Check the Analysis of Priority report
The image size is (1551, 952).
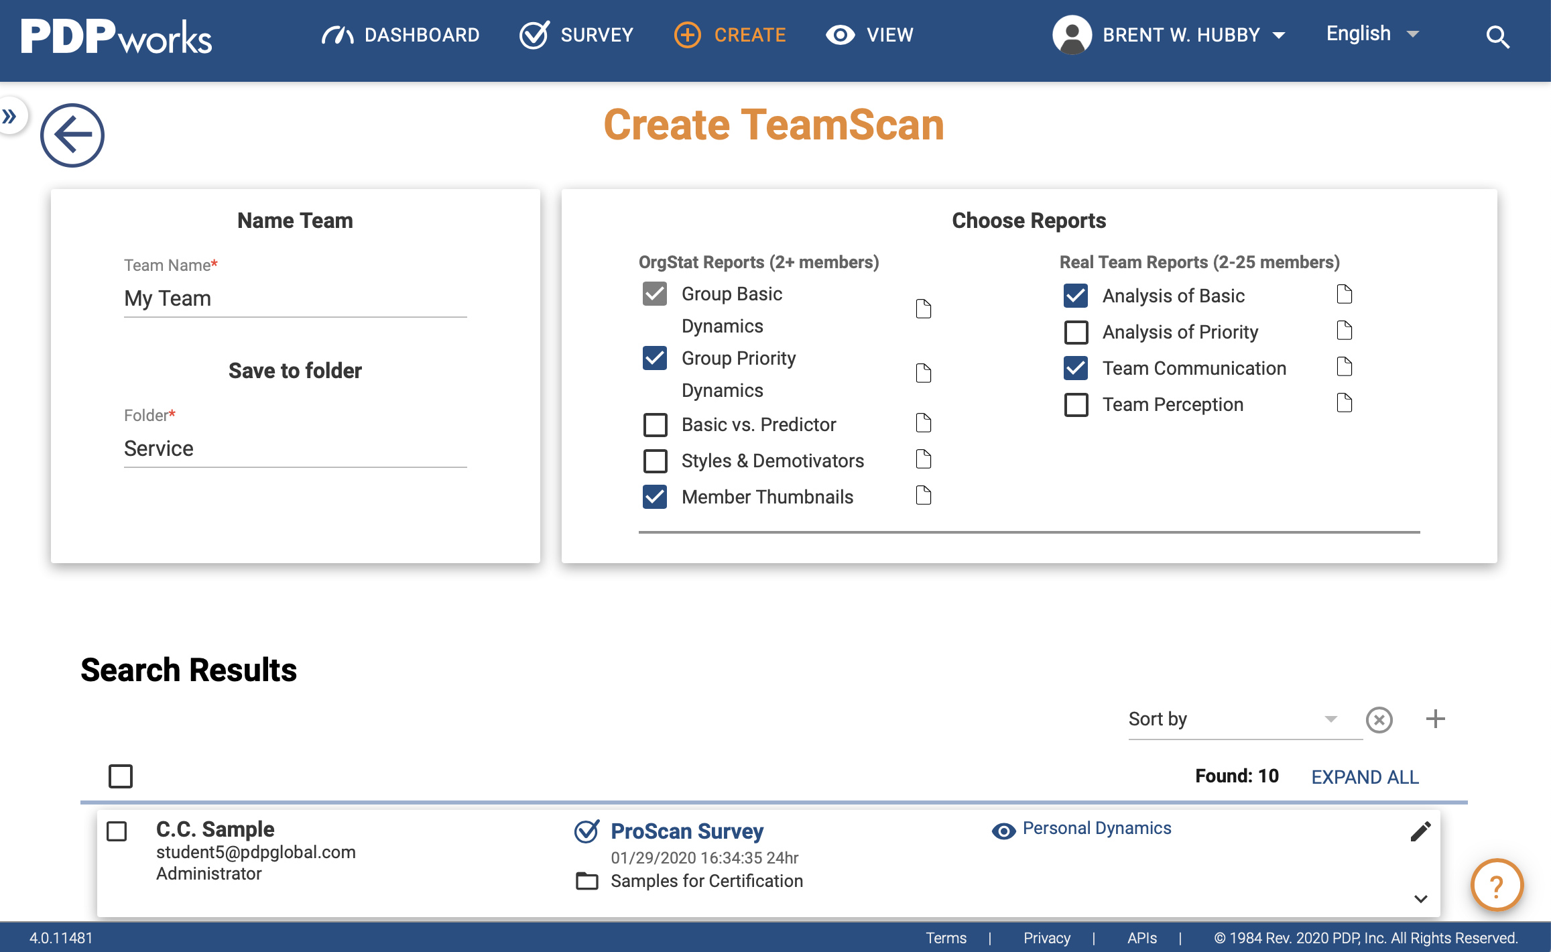point(1076,332)
